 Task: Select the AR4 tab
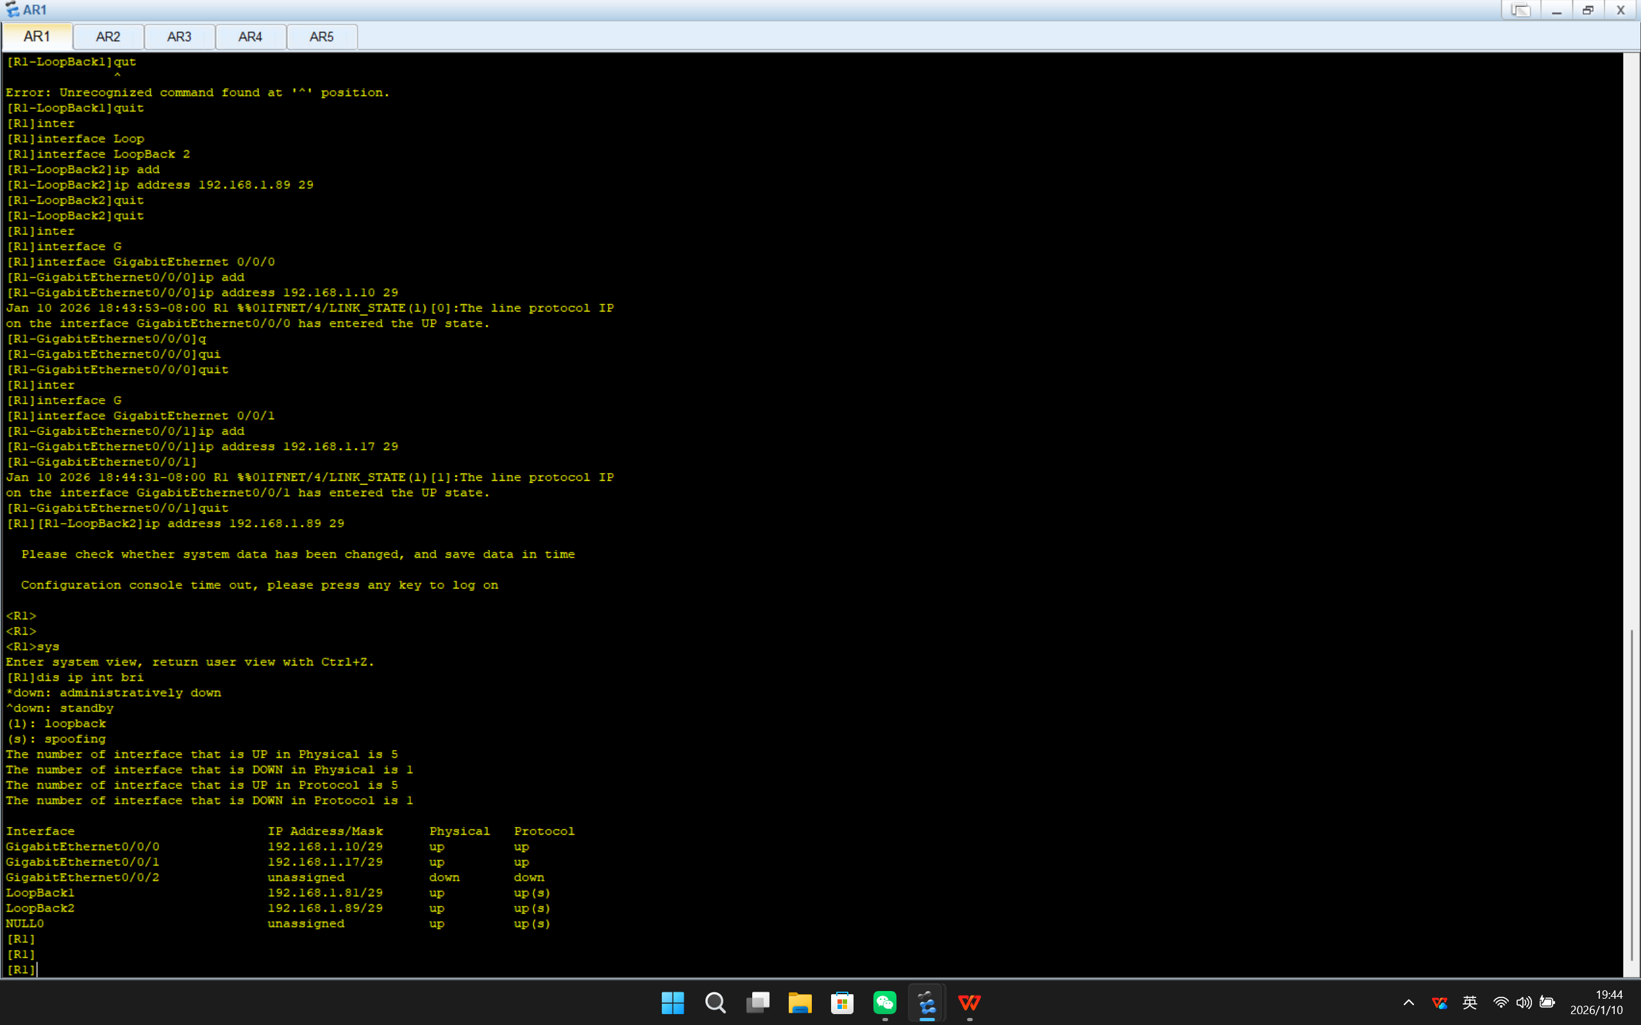tap(250, 37)
